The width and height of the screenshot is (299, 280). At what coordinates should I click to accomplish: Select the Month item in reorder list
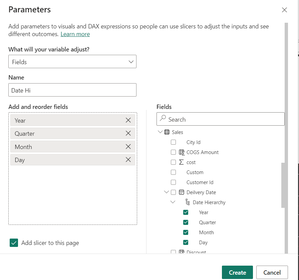[73, 146]
